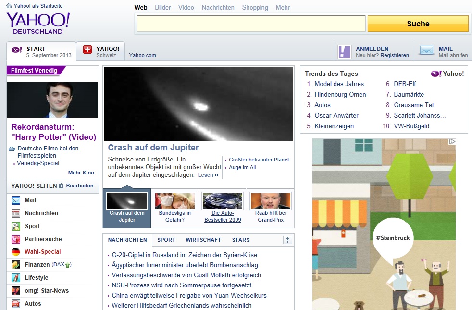Click Bearbeiten to edit Yahoo! Seiten
The image size is (472, 310).
pos(80,186)
